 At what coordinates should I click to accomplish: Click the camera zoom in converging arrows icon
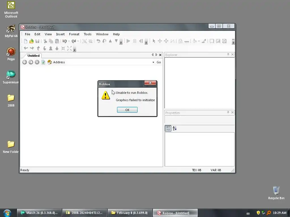tap(63, 48)
